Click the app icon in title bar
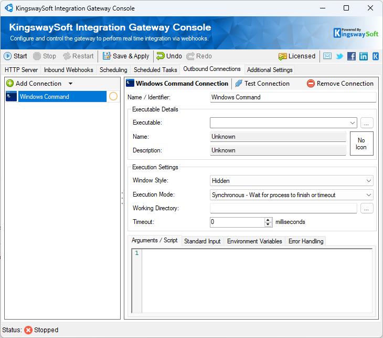The height and width of the screenshot is (338, 383). coord(9,8)
